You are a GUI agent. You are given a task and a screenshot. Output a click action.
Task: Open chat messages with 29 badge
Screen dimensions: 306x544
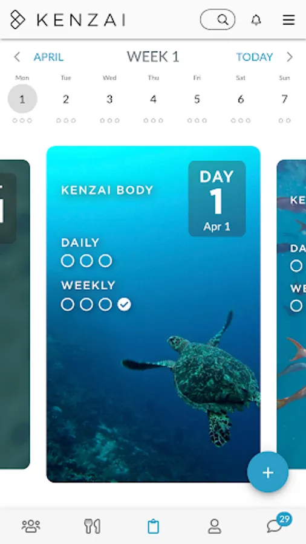(x=278, y=523)
